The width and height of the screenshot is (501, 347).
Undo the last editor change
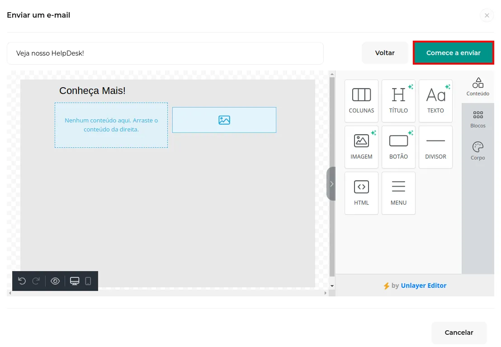22,281
